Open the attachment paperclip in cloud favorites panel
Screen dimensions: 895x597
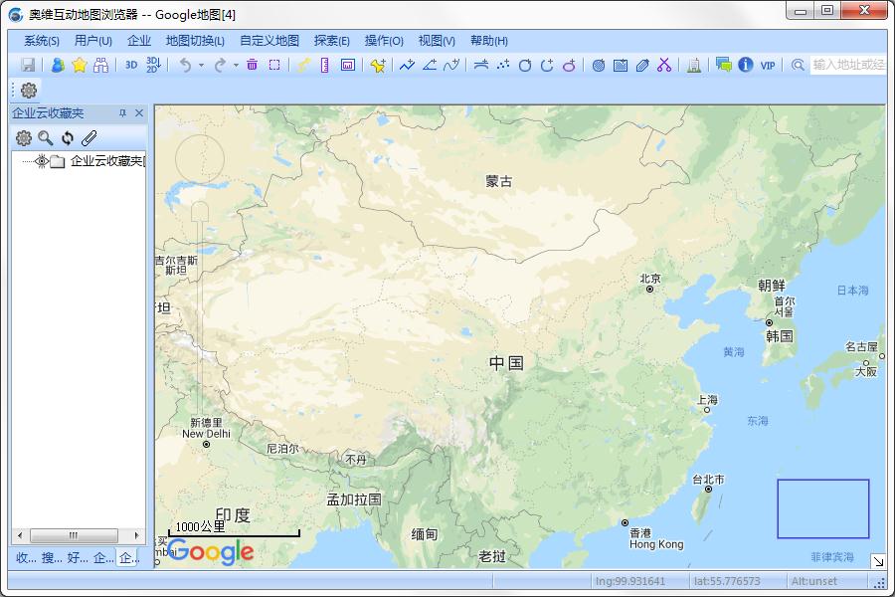[88, 138]
